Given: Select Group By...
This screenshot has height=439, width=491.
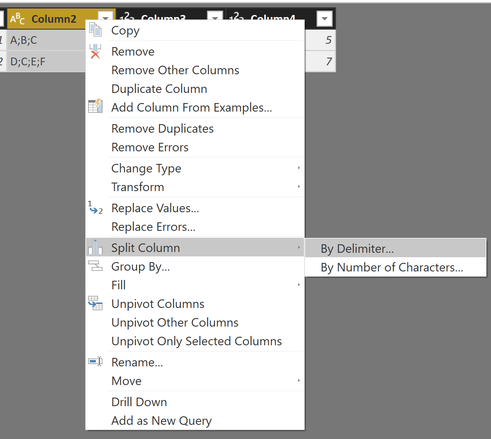Looking at the screenshot, I should pos(195,267).
